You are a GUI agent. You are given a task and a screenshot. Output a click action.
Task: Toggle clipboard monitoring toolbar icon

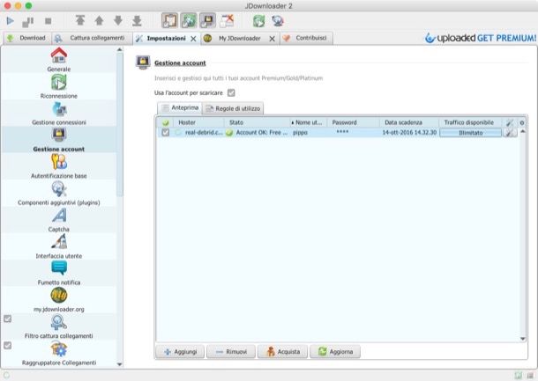point(170,21)
